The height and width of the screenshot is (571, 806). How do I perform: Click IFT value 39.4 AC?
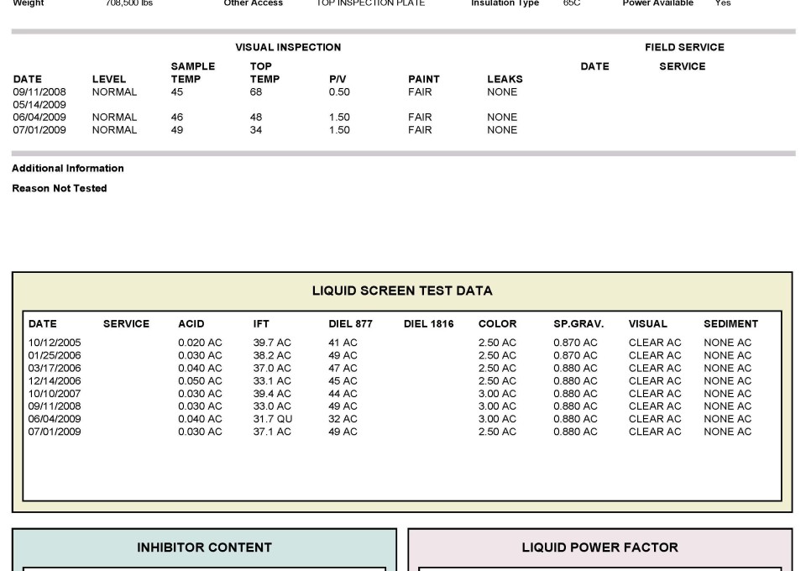coord(272,394)
